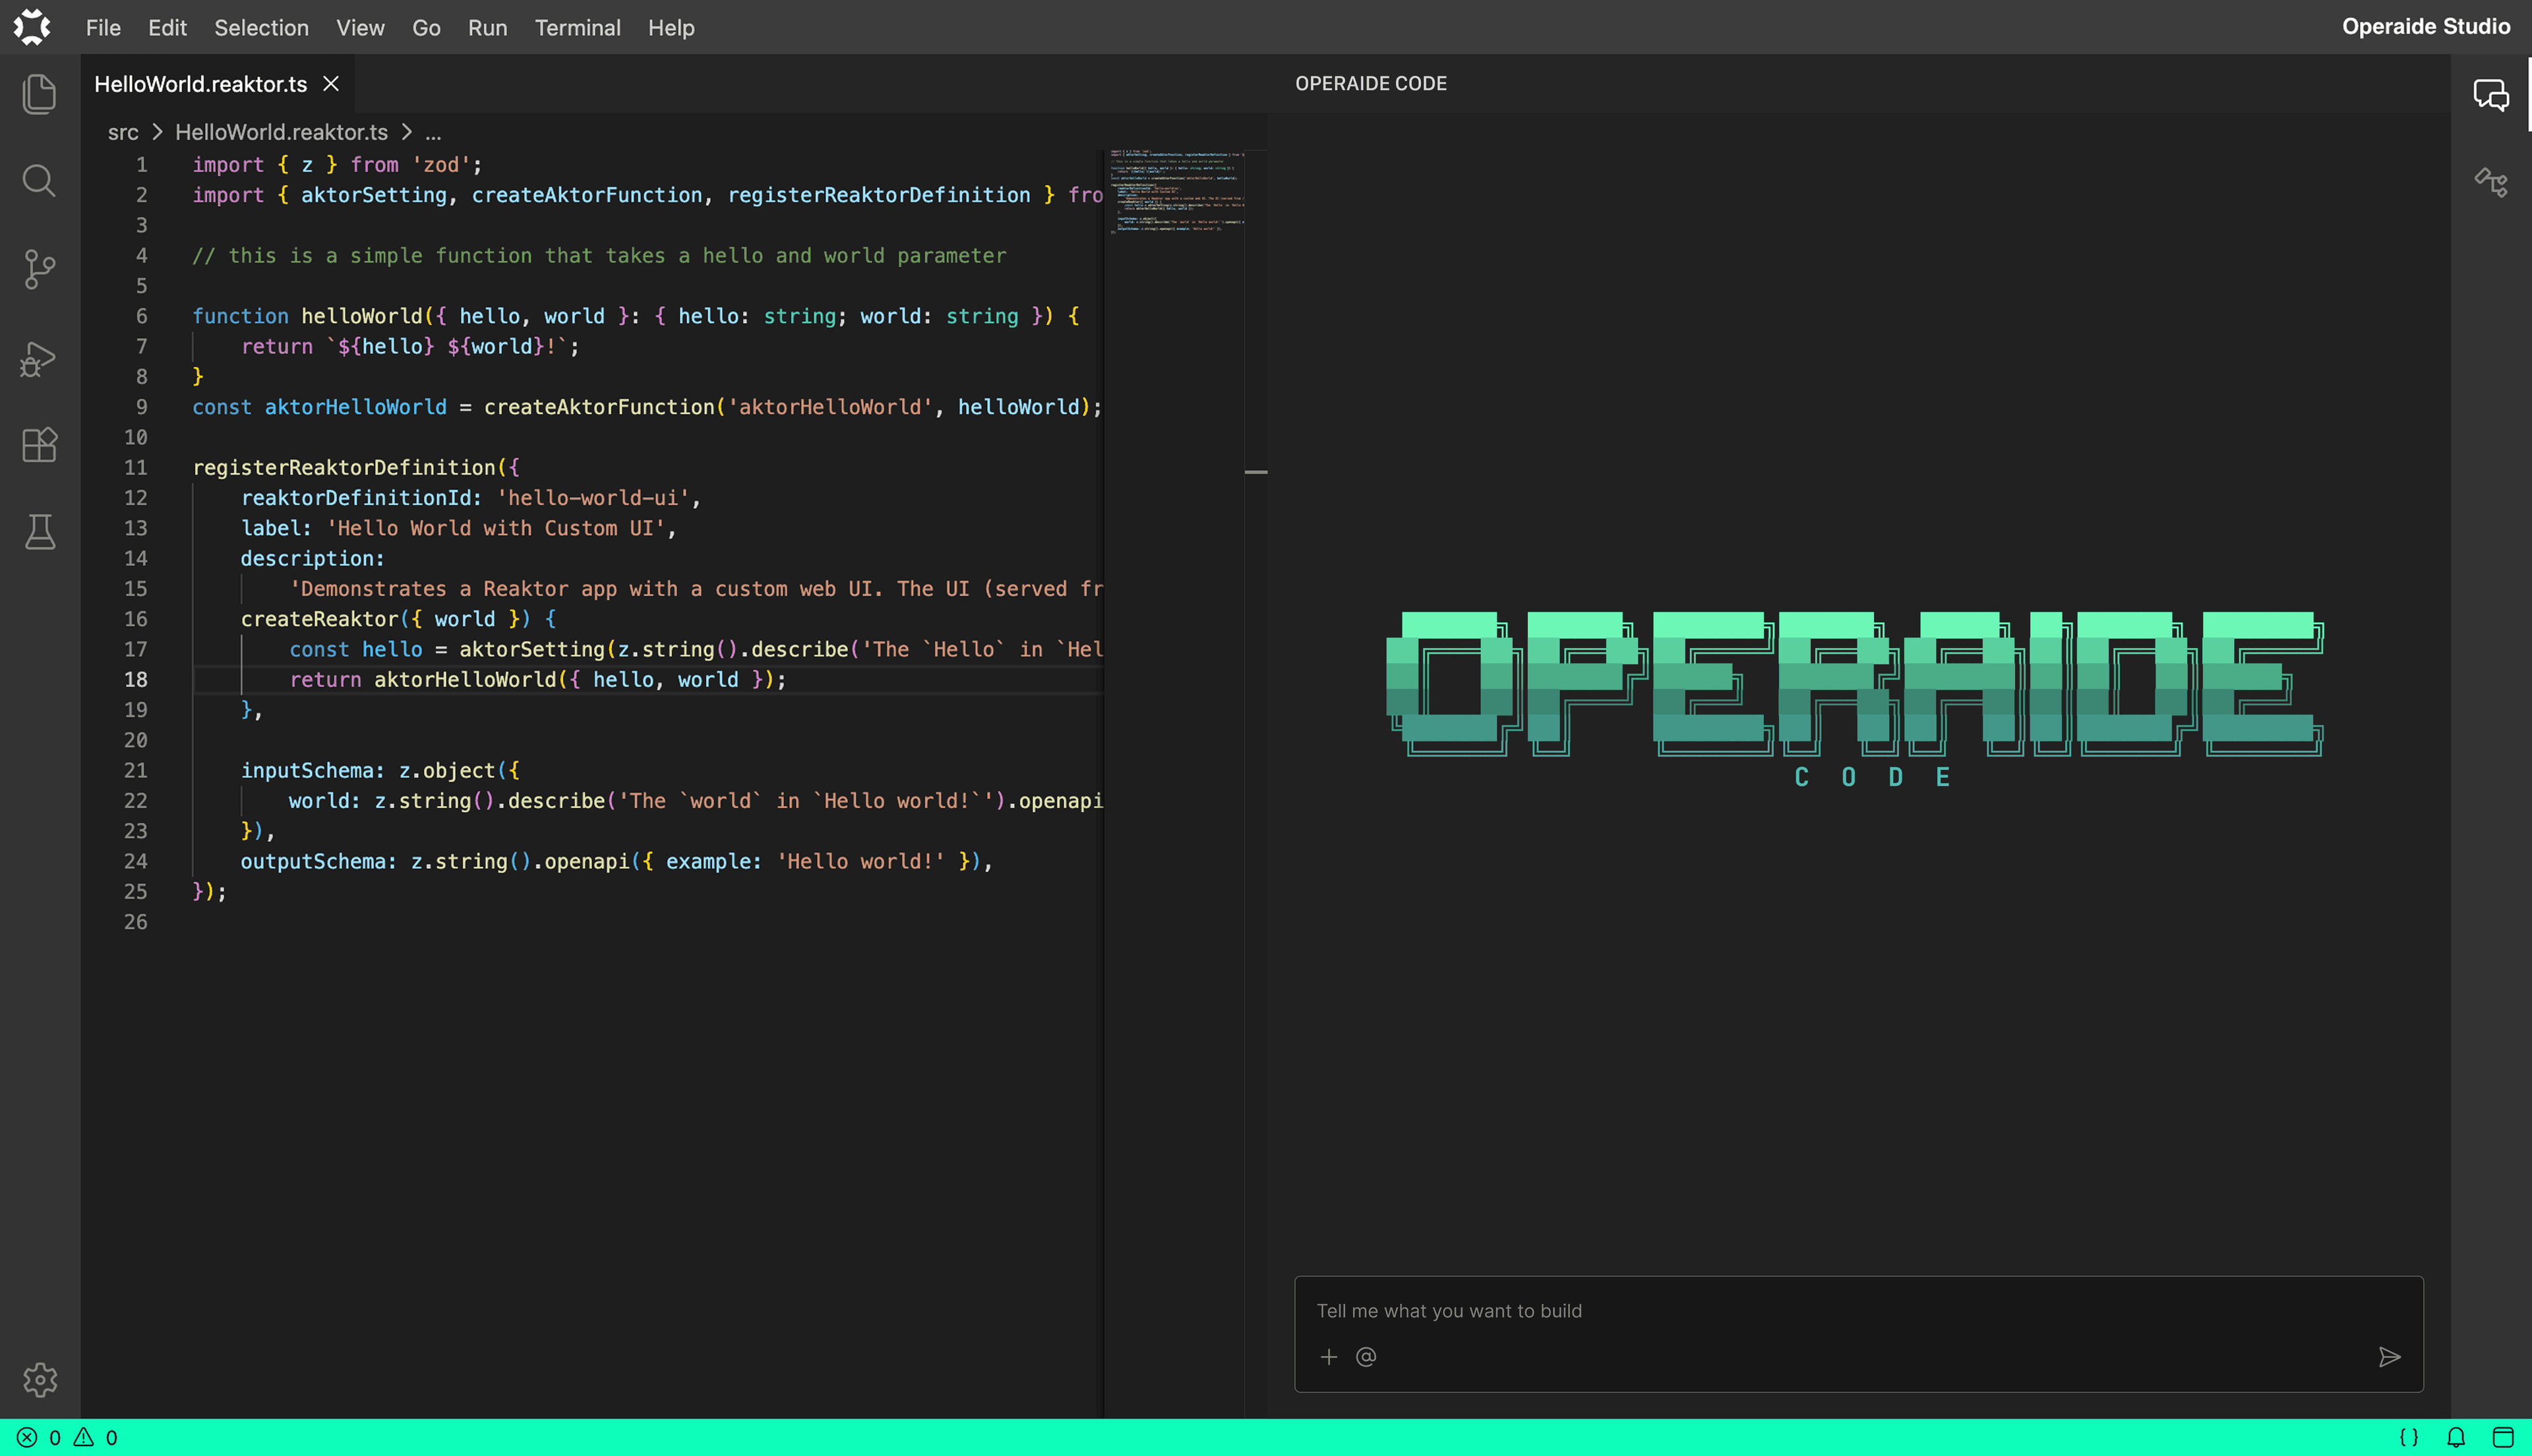The width and height of the screenshot is (2532, 1456).
Task: Click the OPERAIDE CODE panel title
Action: (x=1371, y=84)
